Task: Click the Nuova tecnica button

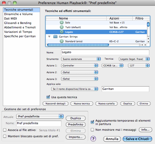Action: coord(82,104)
